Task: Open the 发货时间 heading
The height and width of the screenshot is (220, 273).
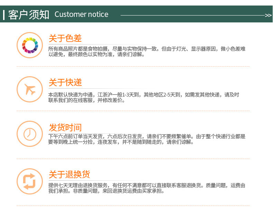Action: (65, 128)
